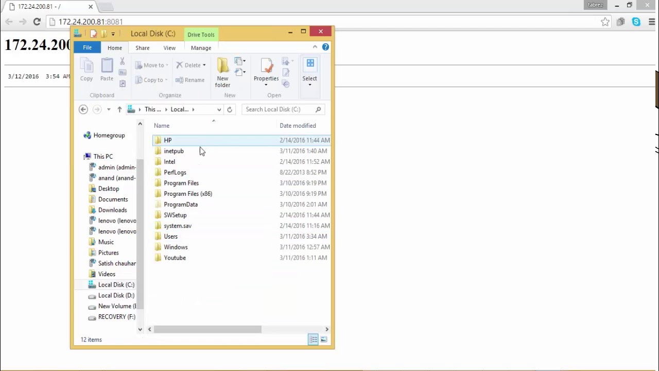This screenshot has width=659, height=371.
Task: Click the search magnifier in Explorer
Action: [318, 109]
